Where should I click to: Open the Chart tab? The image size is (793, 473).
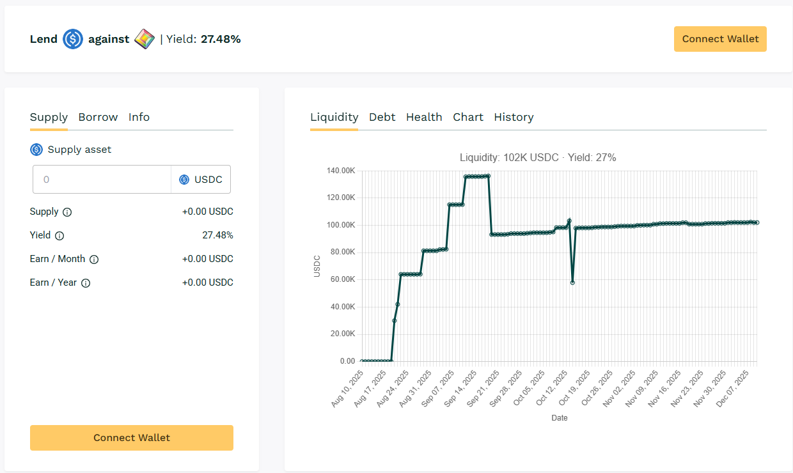tap(468, 117)
